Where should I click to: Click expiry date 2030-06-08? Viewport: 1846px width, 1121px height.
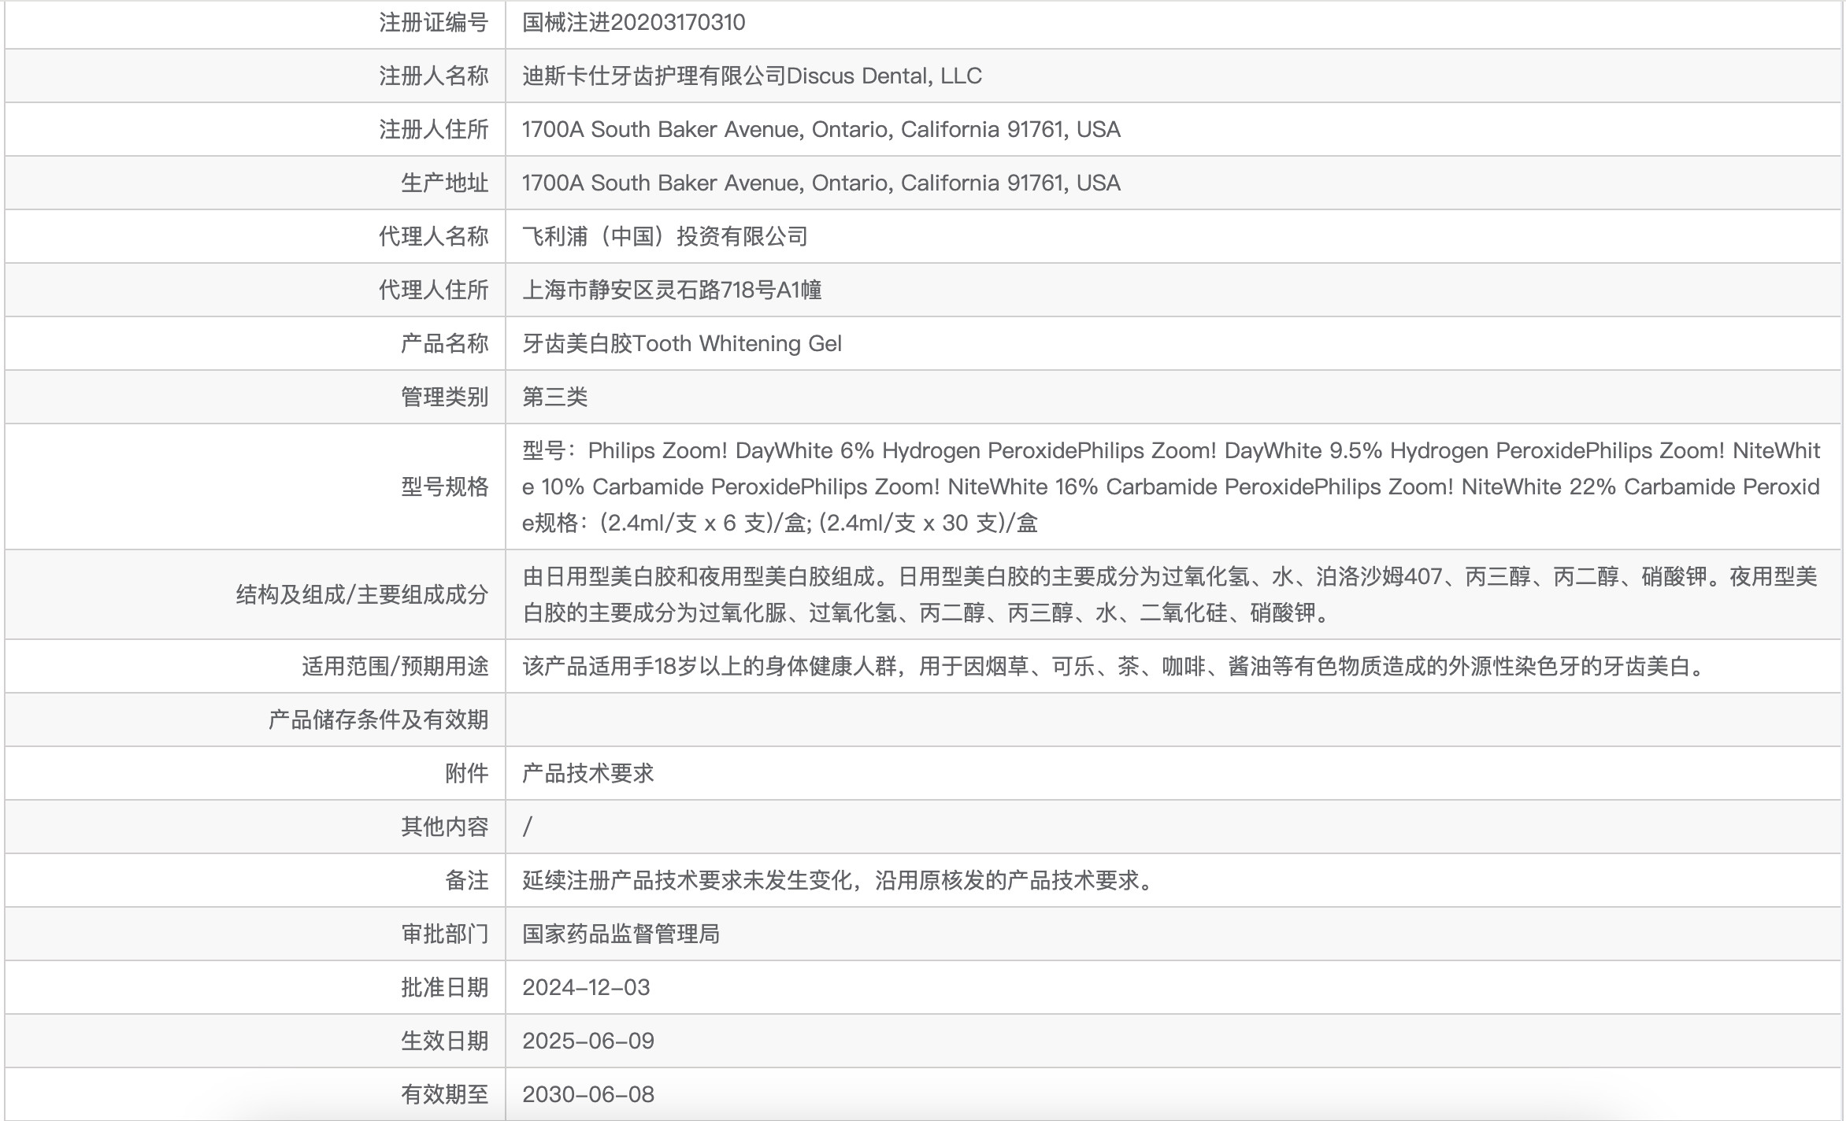(588, 1094)
